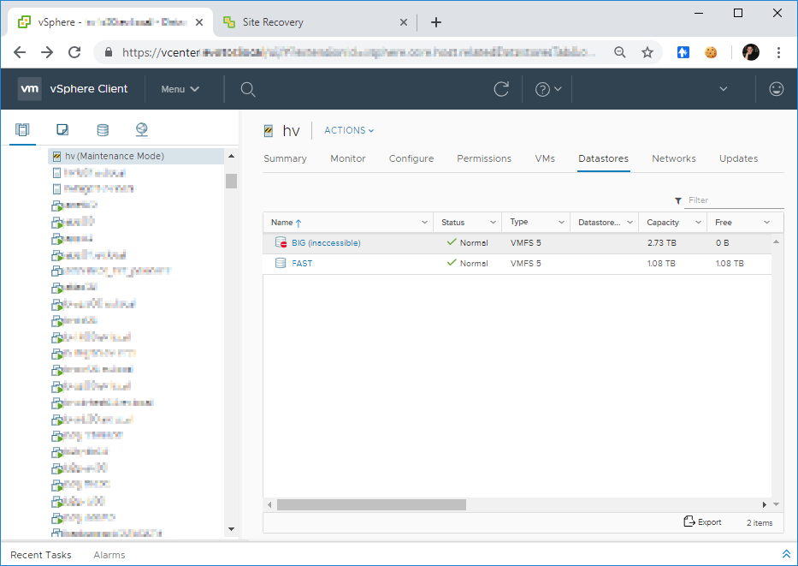Click the table horizontal scrollbar thumb
Viewport: 798px width, 566px height.
pos(371,504)
